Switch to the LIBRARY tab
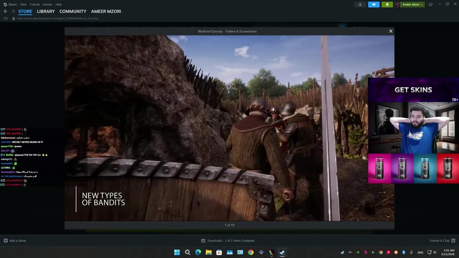 (46, 11)
